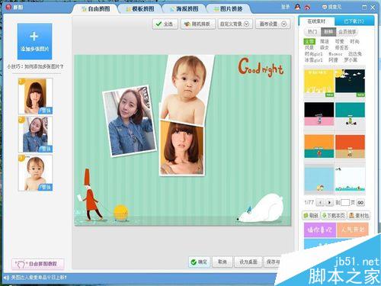This screenshot has height=286, width=381.
Task: Click the 全选 checkmark button
Action: tap(165, 24)
